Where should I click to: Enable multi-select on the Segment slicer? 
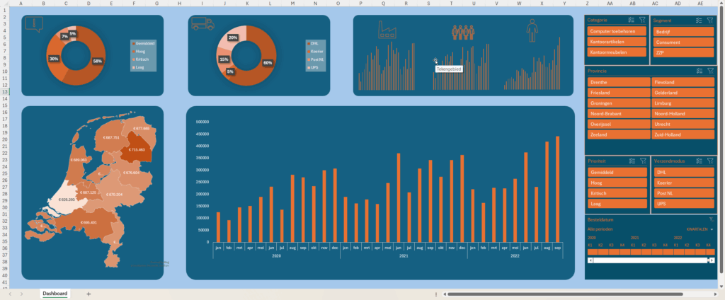699,21
